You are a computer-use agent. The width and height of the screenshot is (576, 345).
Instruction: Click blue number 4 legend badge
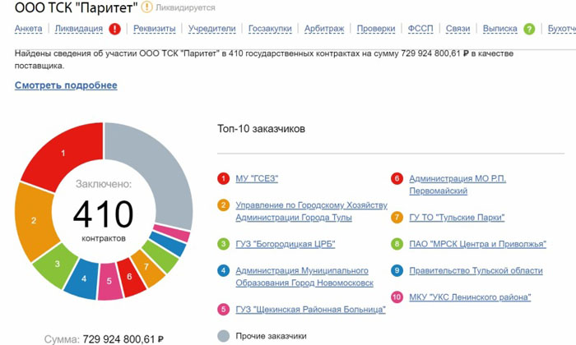click(223, 270)
